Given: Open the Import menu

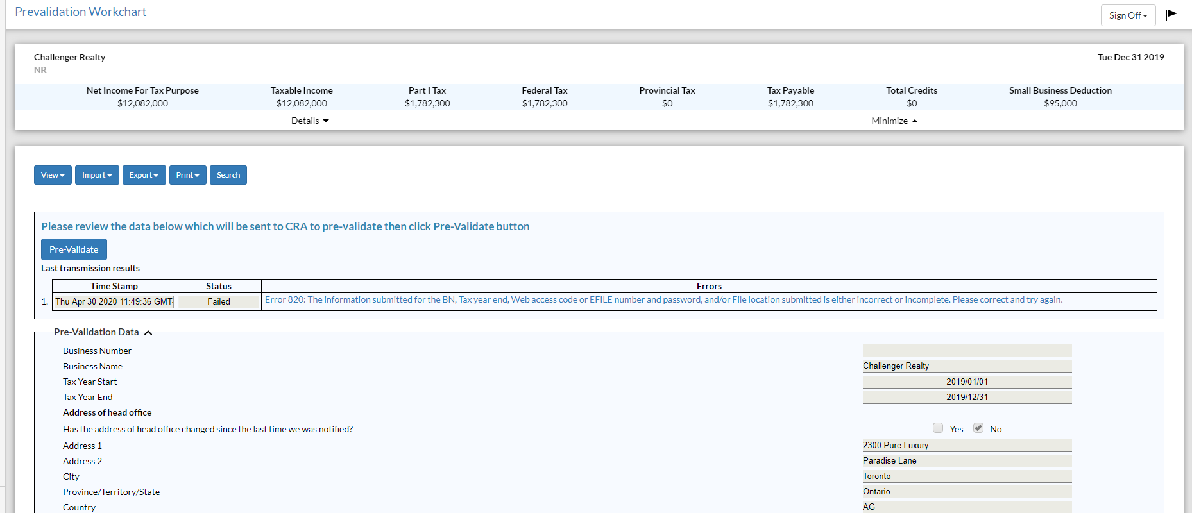Looking at the screenshot, I should point(97,175).
